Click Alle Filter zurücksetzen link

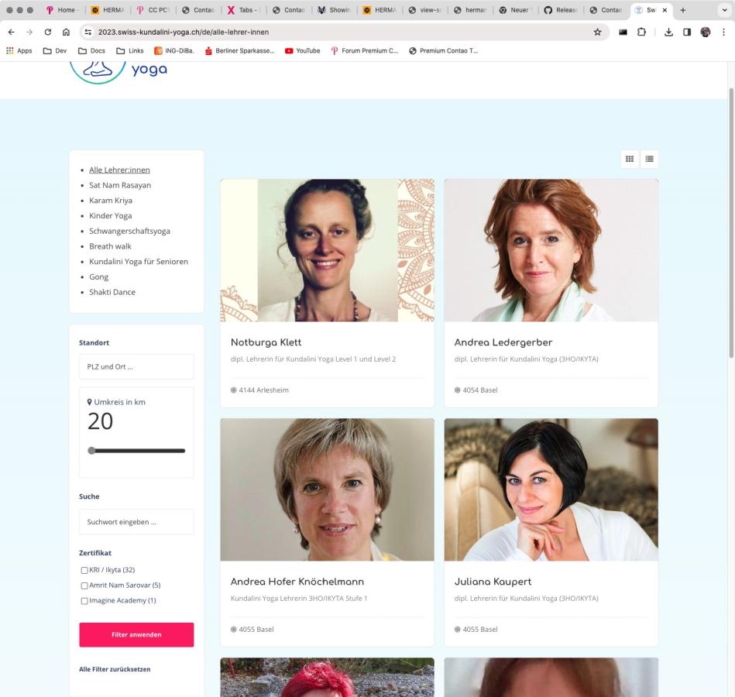click(115, 669)
